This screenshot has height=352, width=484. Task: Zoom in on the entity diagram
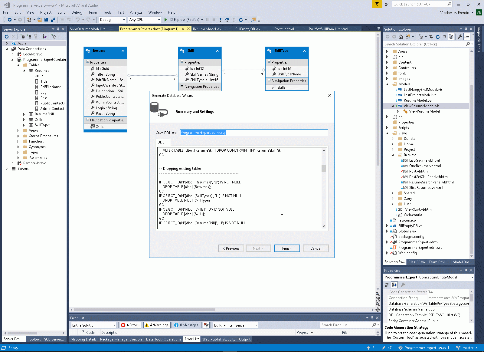[378, 294]
